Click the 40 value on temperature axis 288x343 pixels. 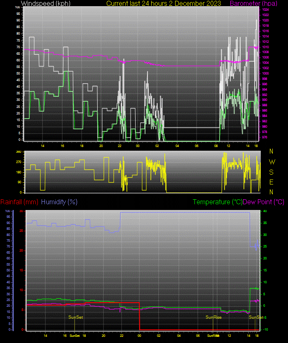(265, 211)
